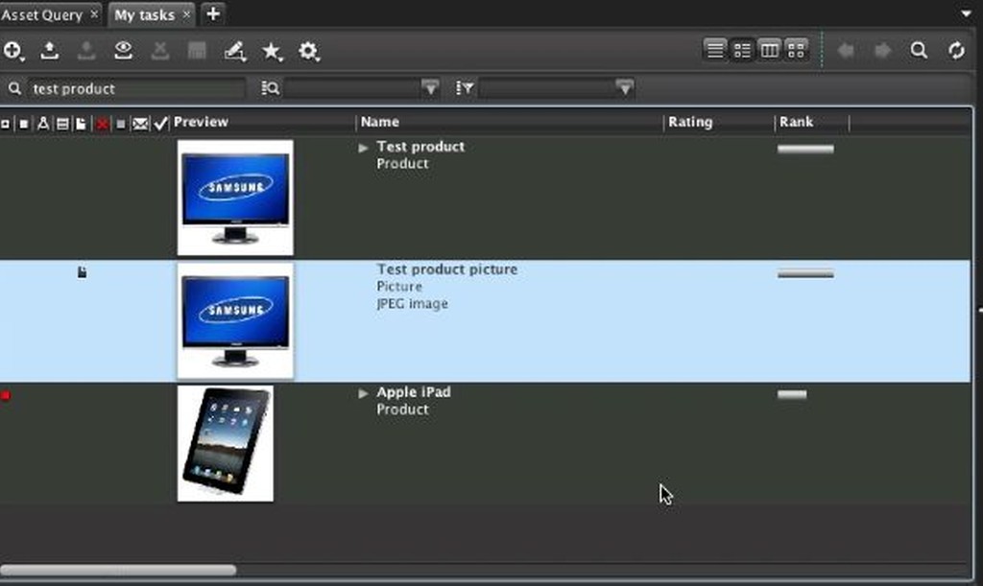The width and height of the screenshot is (983, 586).
Task: Sort by the Rating column header
Action: (690, 122)
